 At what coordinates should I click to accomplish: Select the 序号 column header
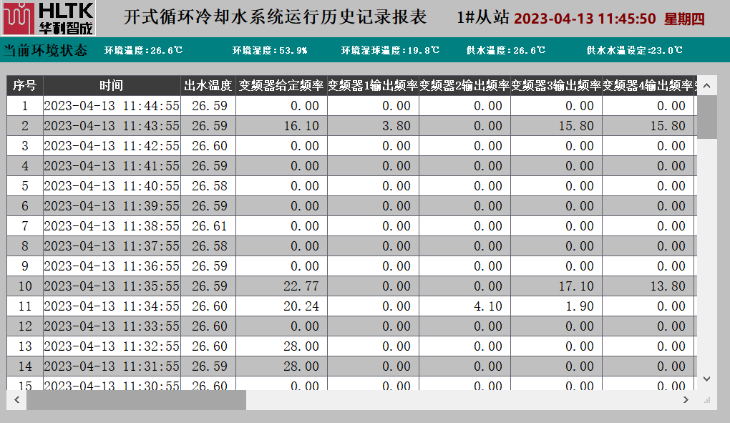[25, 86]
